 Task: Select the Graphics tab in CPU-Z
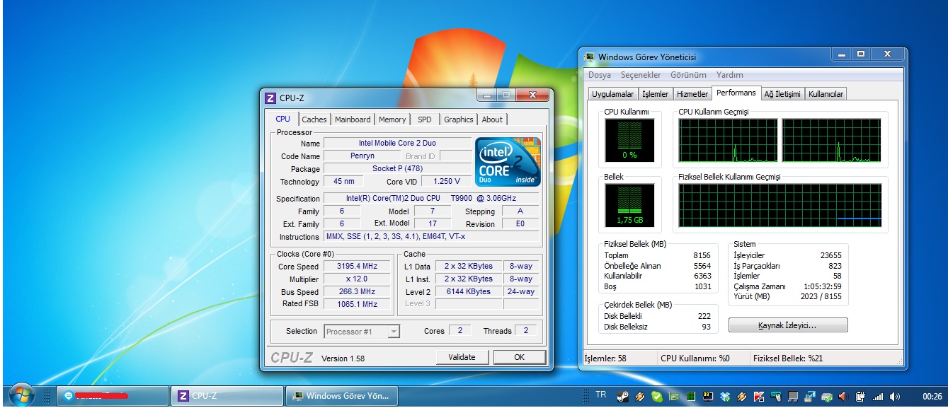[x=459, y=120]
